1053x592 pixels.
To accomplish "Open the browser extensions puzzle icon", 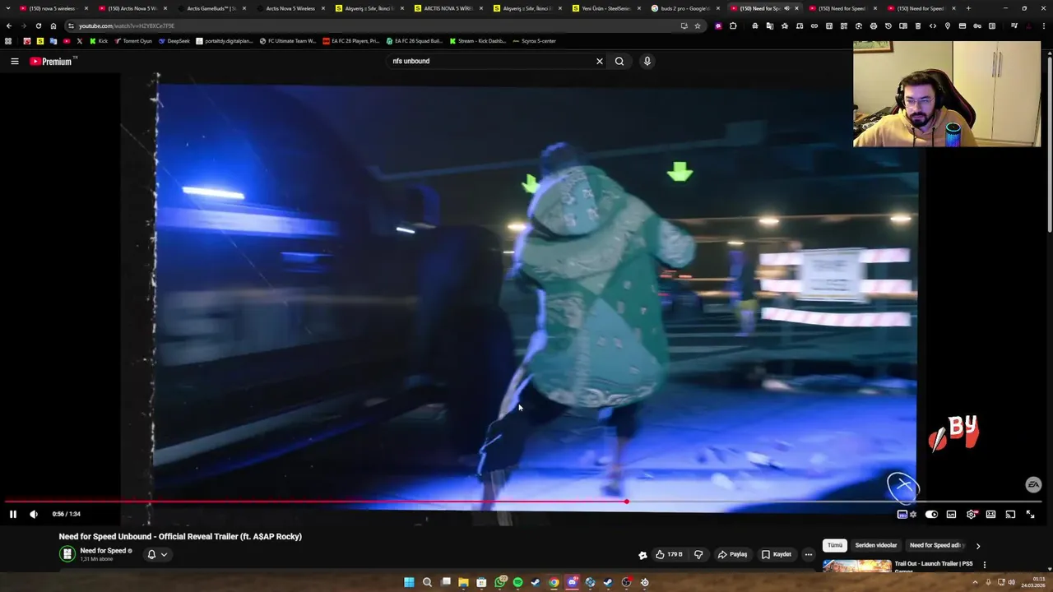I will [x=734, y=25].
